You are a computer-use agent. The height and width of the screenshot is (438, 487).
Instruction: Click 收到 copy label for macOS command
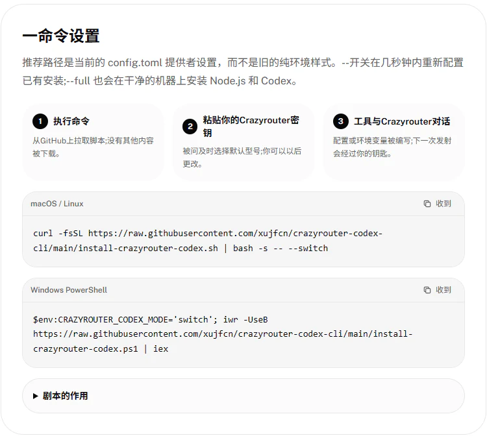tap(443, 204)
